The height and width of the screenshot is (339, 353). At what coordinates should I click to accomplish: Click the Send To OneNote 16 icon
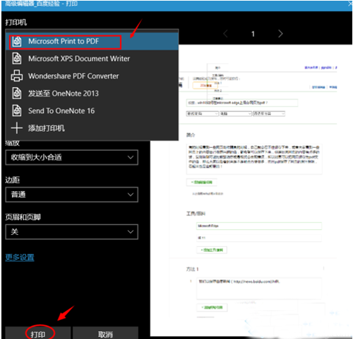(x=17, y=110)
